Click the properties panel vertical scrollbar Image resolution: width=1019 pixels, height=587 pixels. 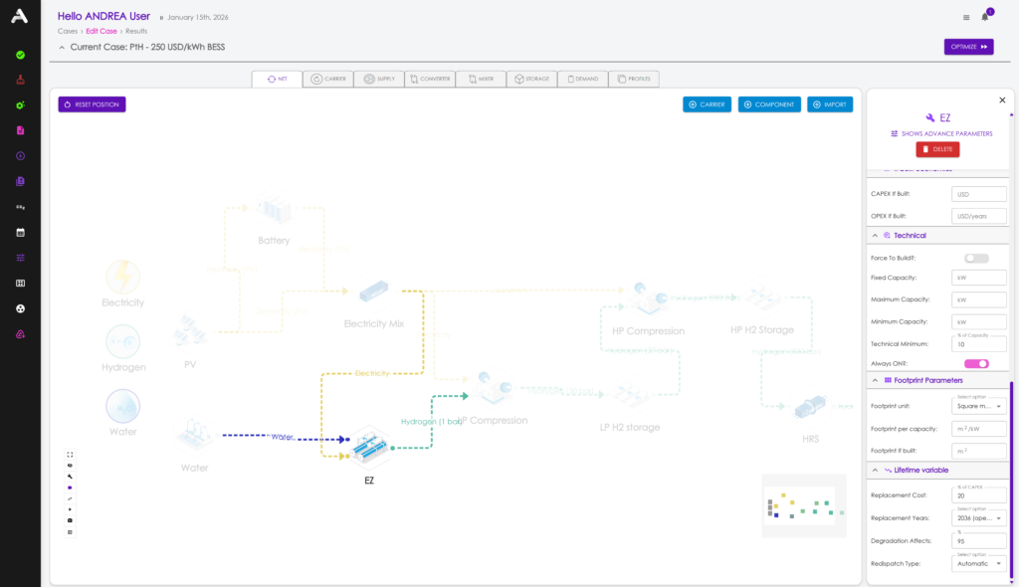[1011, 478]
